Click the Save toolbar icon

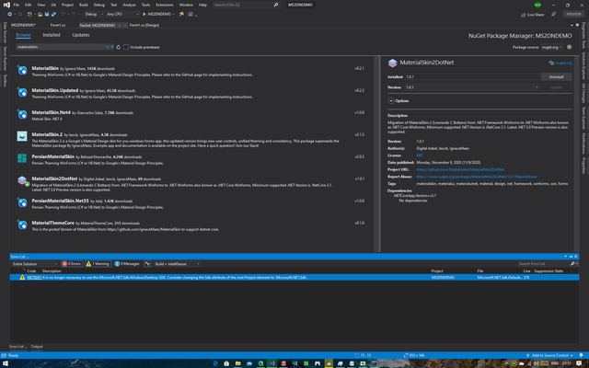[47, 15]
